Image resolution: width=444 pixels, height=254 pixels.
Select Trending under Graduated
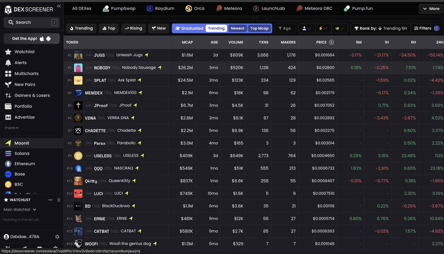point(216,28)
